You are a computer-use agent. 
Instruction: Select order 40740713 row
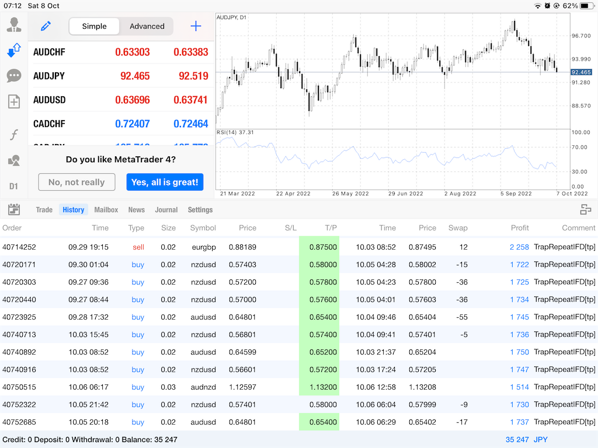[299, 334]
